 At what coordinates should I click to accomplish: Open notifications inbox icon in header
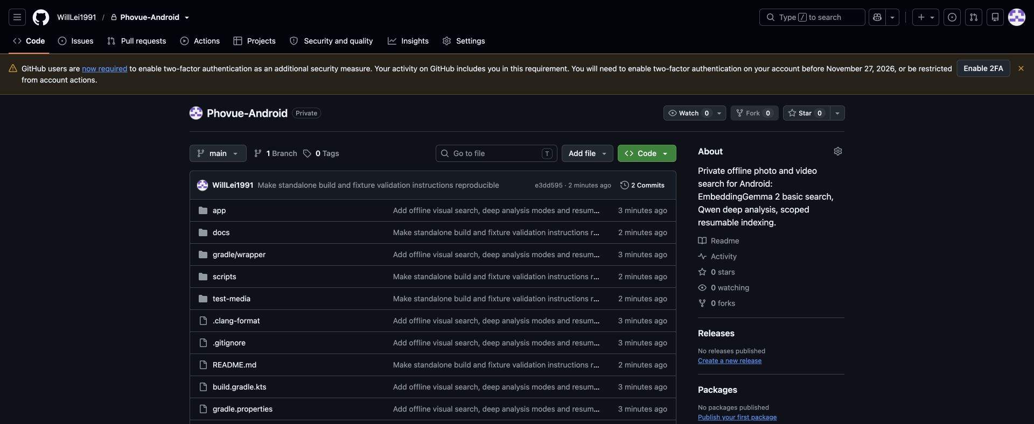[995, 17]
